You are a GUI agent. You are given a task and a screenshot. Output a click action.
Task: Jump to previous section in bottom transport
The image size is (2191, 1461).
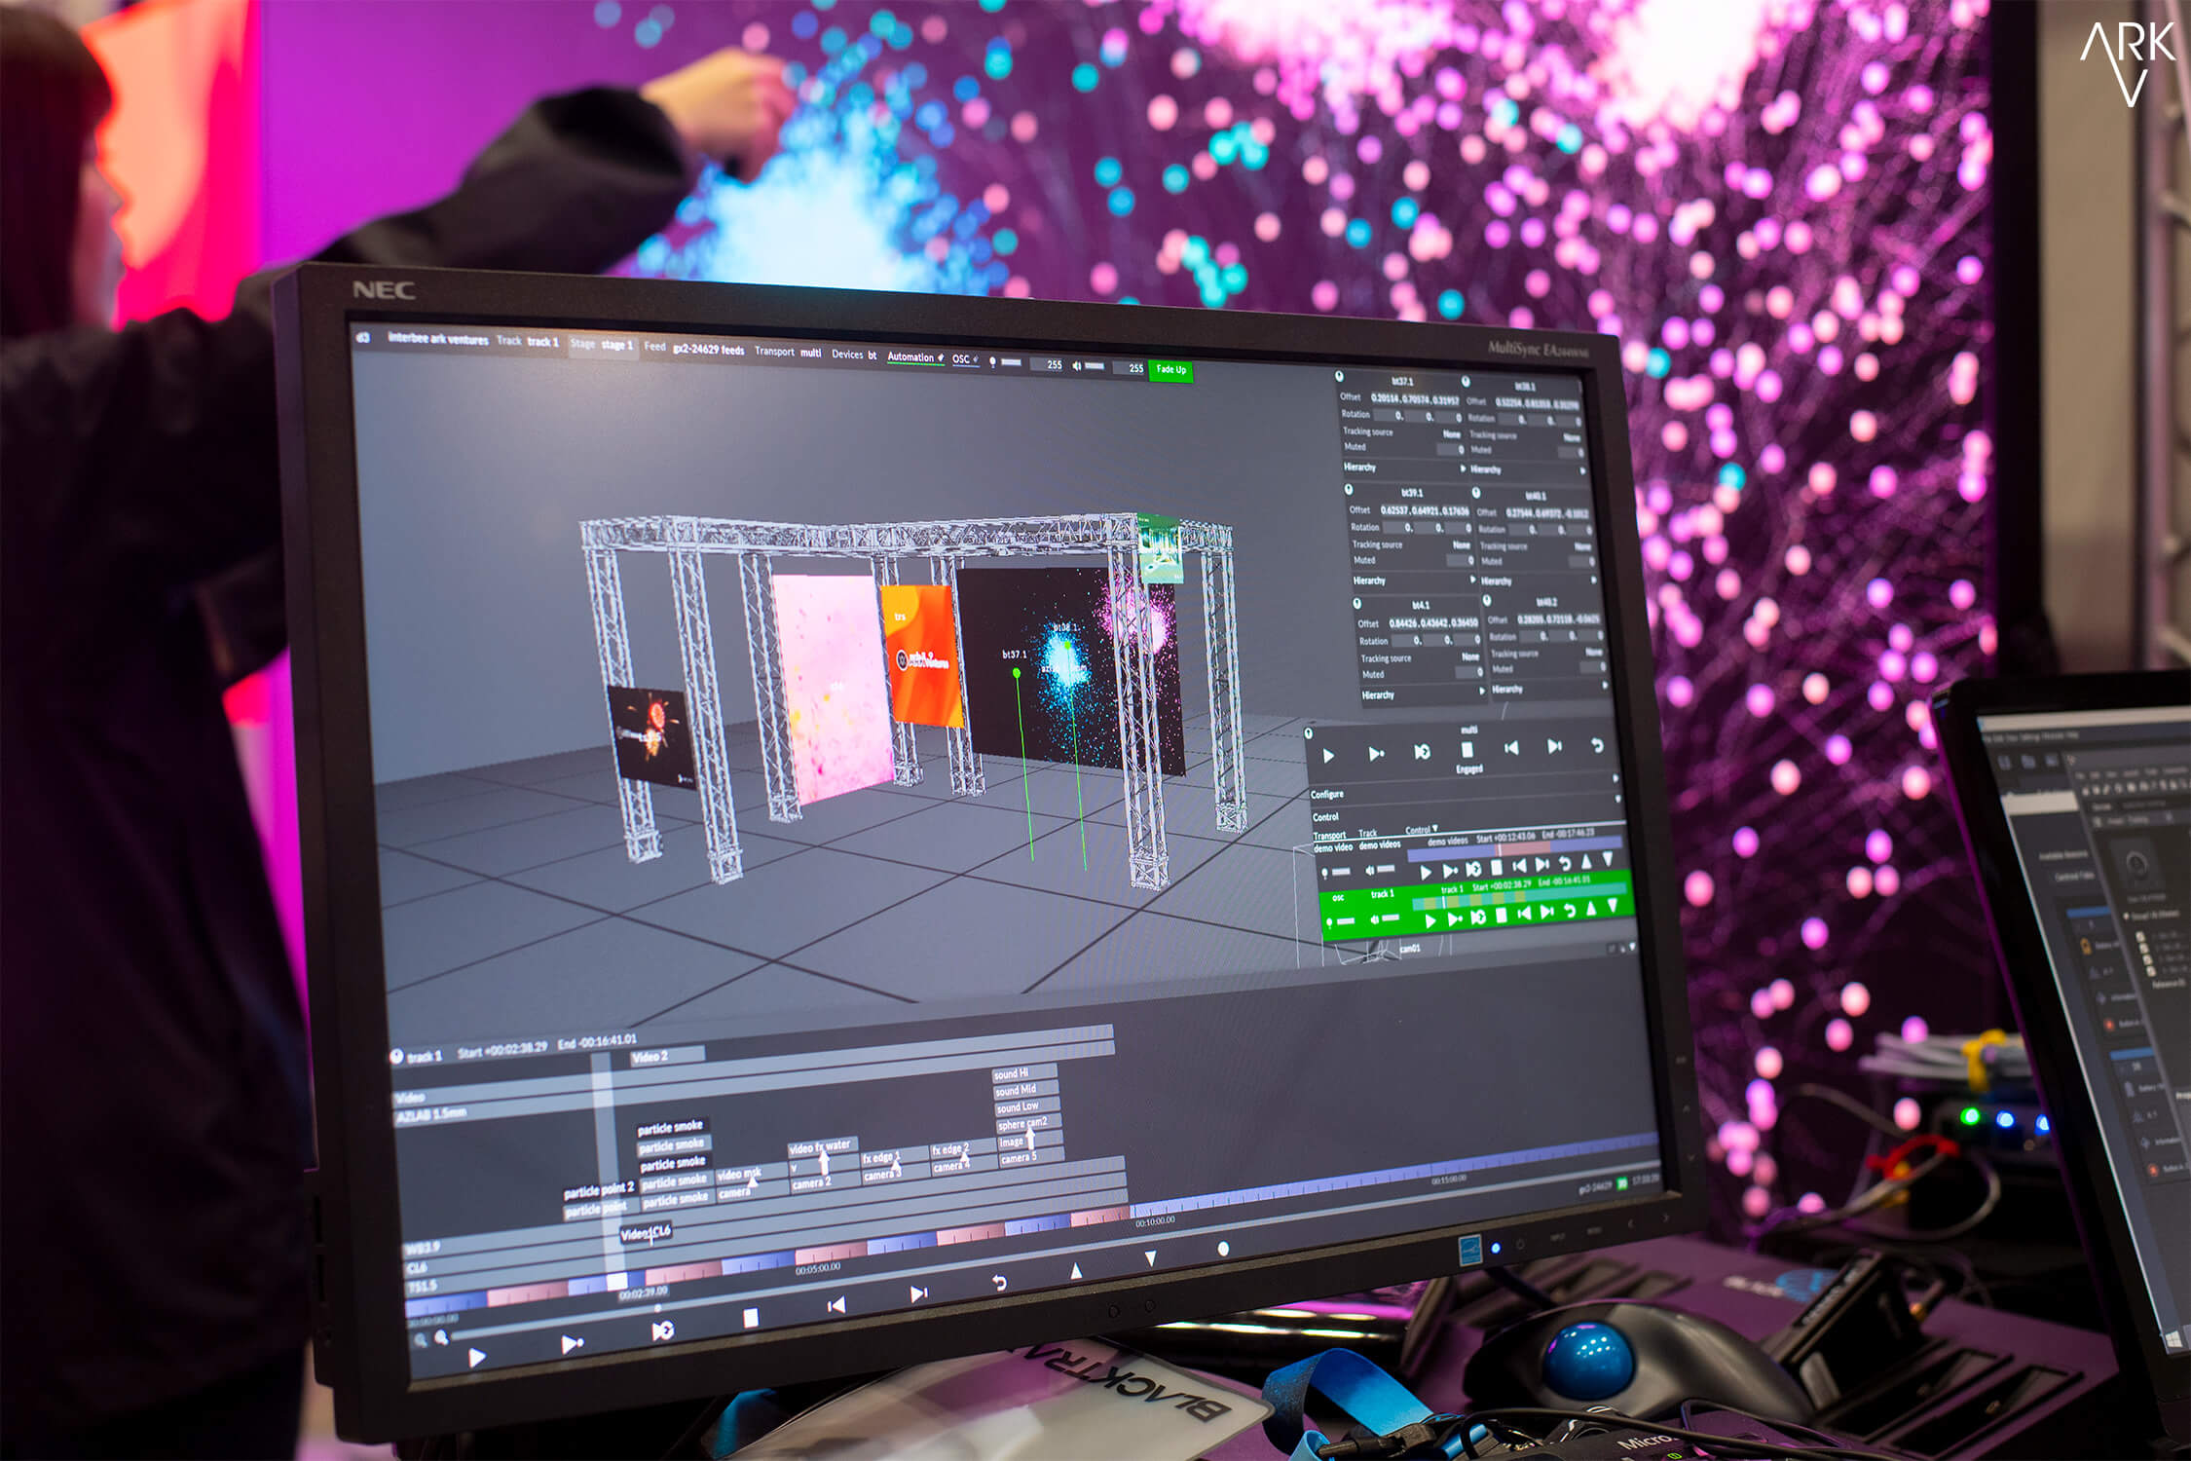[x=836, y=1305]
